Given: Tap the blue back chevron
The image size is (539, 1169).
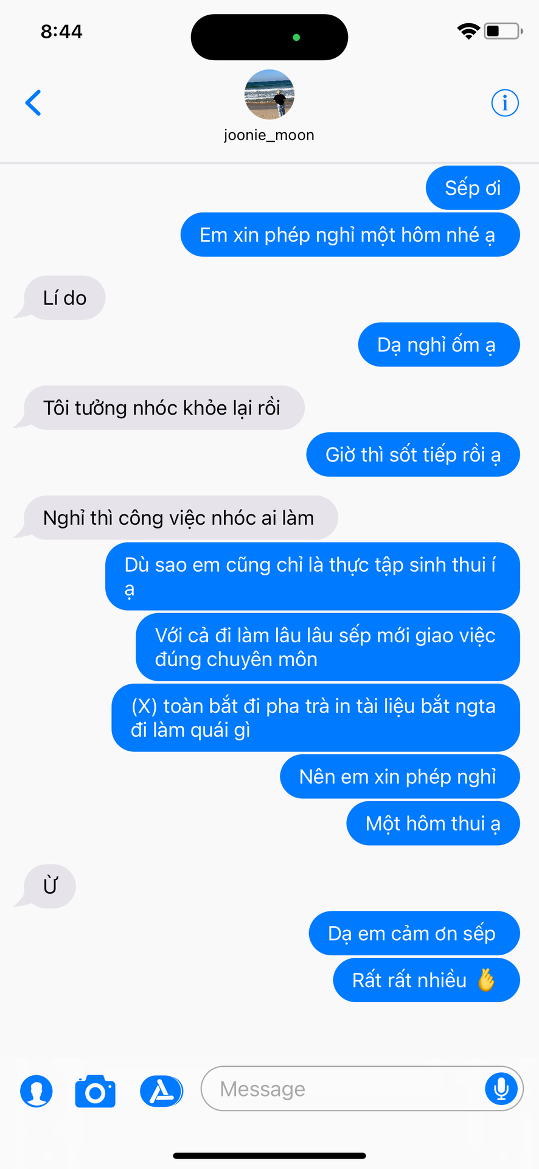Looking at the screenshot, I should pyautogui.click(x=33, y=103).
